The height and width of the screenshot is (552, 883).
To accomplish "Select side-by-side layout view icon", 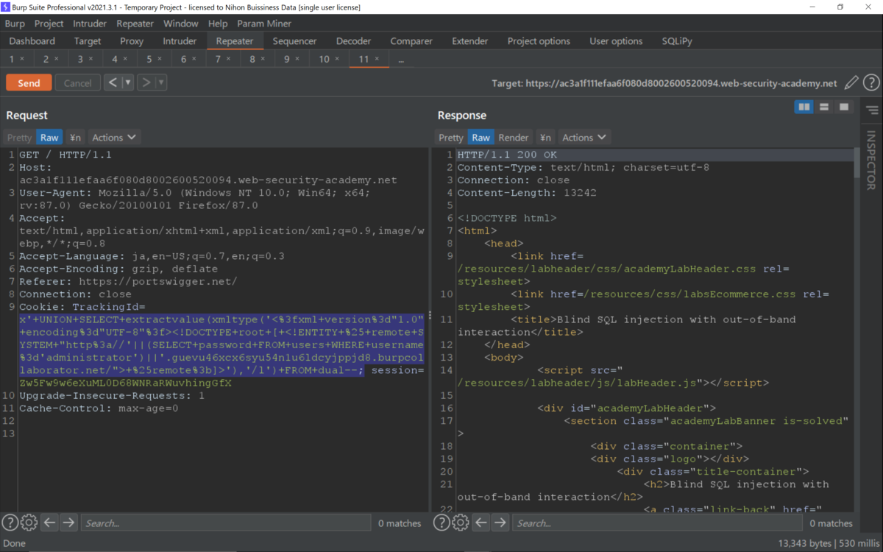I will [804, 107].
